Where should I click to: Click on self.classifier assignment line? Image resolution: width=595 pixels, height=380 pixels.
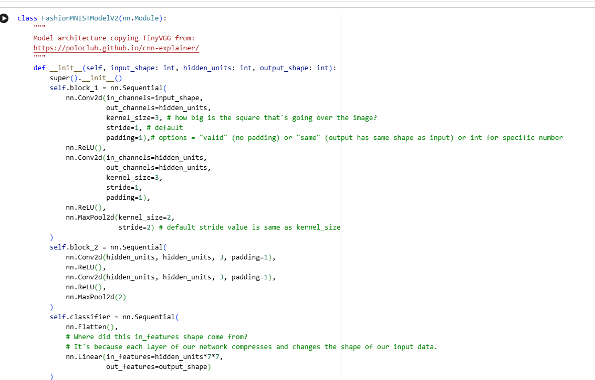click(x=80, y=317)
